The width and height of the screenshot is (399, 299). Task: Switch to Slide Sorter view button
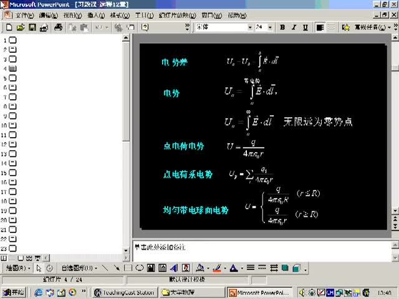(x=29, y=258)
